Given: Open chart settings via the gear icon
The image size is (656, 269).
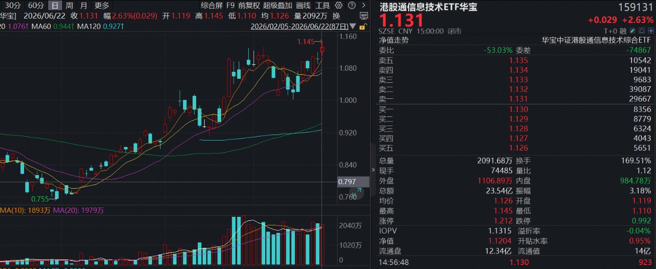Looking at the screenshot, I should 339,6.
